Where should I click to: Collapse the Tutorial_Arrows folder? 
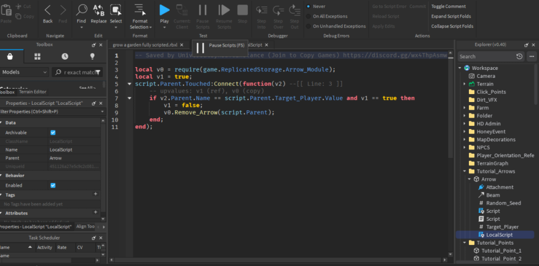click(x=465, y=171)
